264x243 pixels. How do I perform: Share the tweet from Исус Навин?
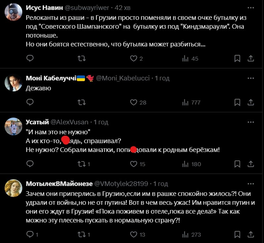point(250,58)
